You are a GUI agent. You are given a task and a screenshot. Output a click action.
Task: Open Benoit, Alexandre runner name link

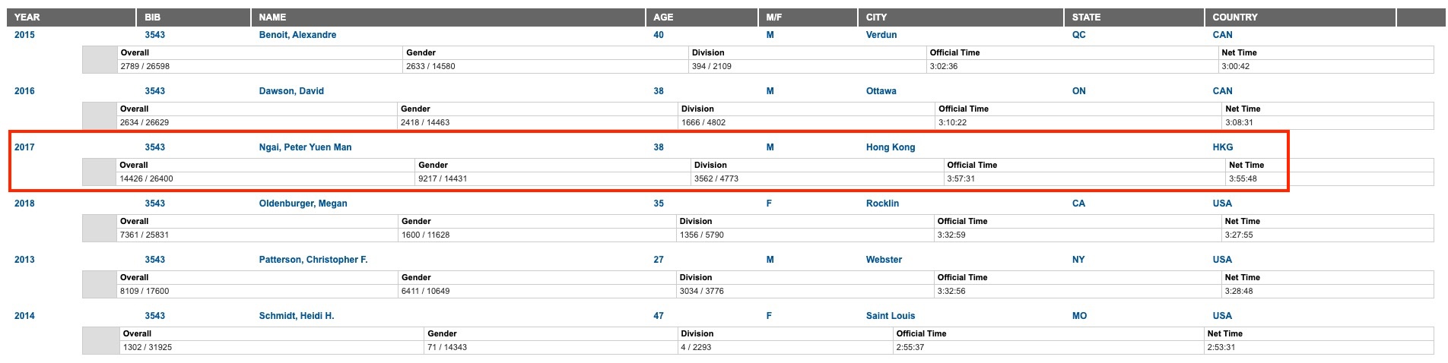tap(297, 35)
